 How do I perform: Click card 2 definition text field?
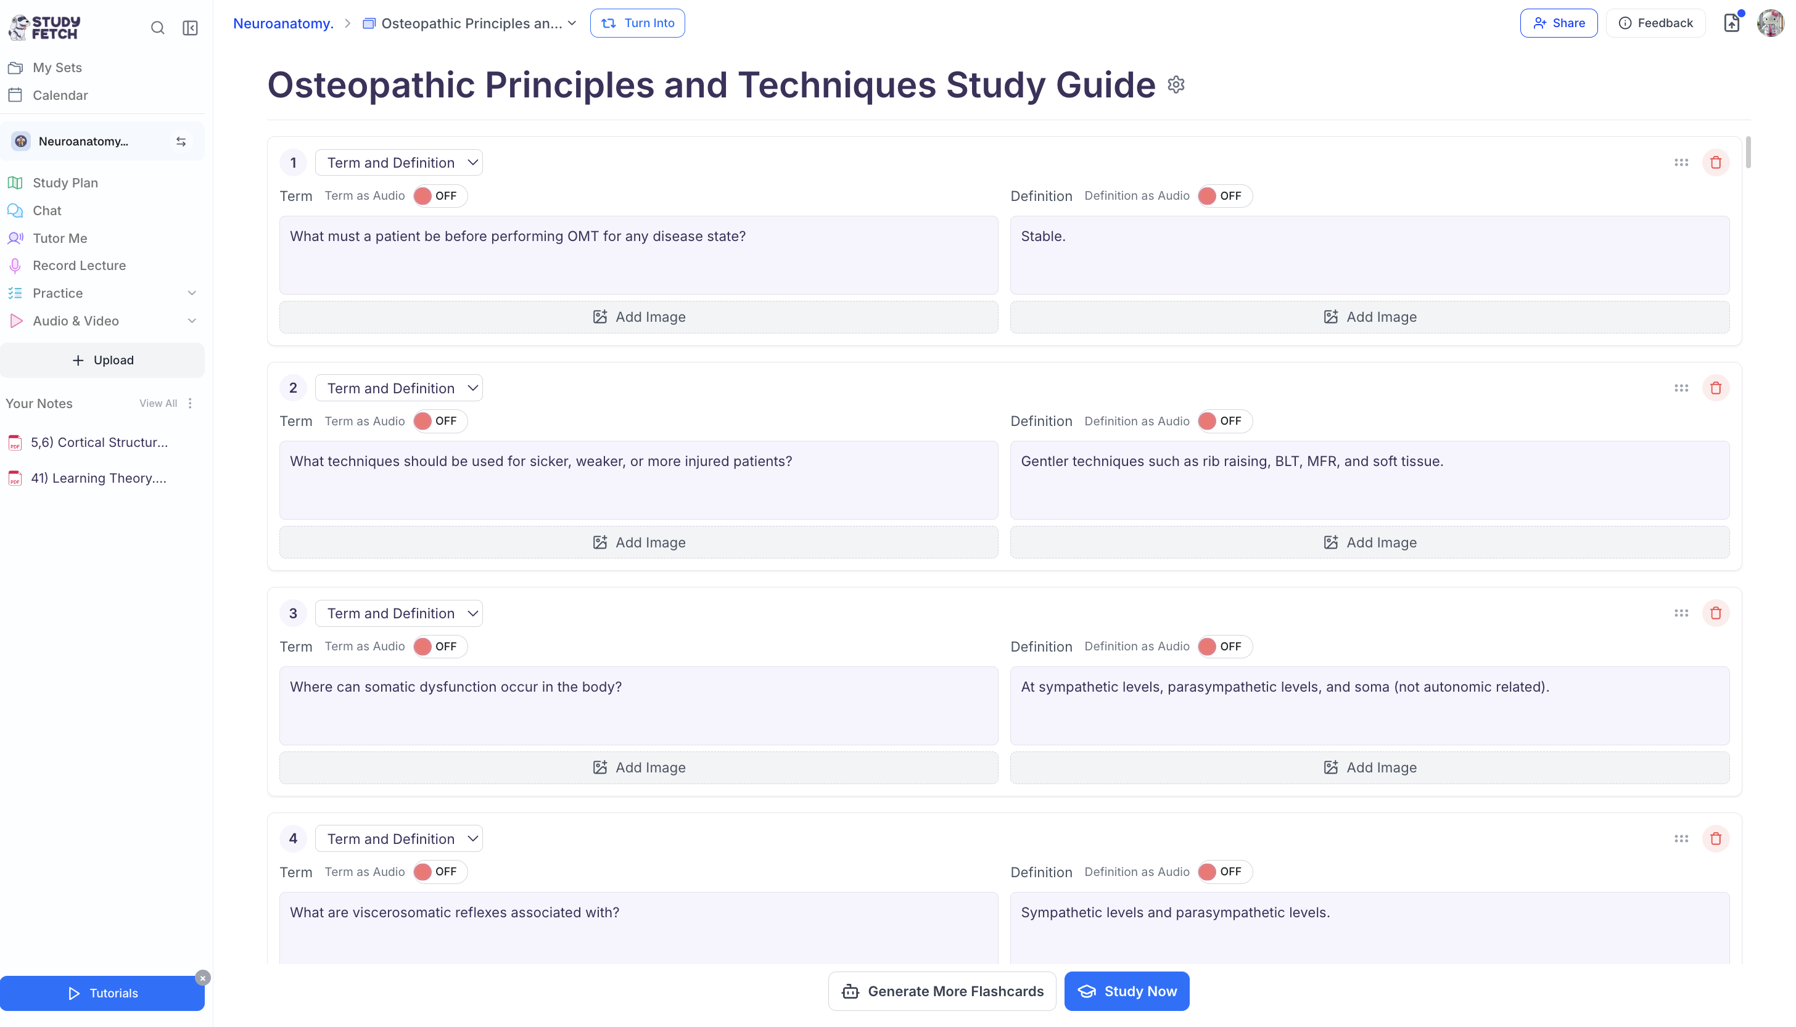click(x=1369, y=480)
